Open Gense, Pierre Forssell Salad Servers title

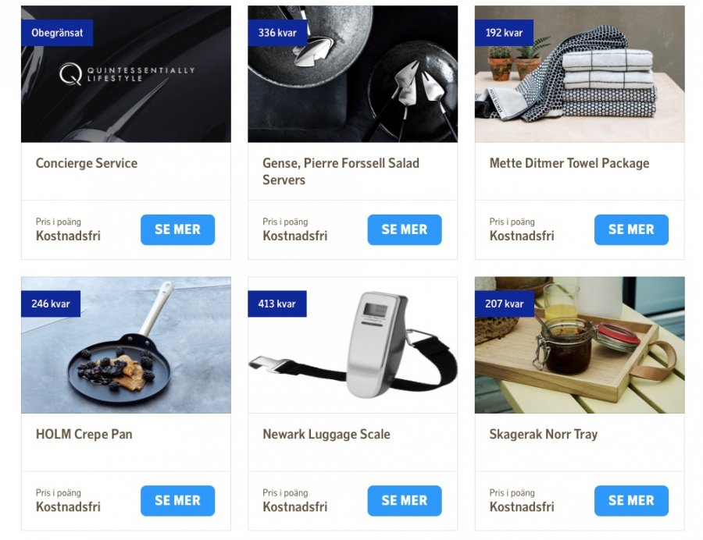[341, 172]
